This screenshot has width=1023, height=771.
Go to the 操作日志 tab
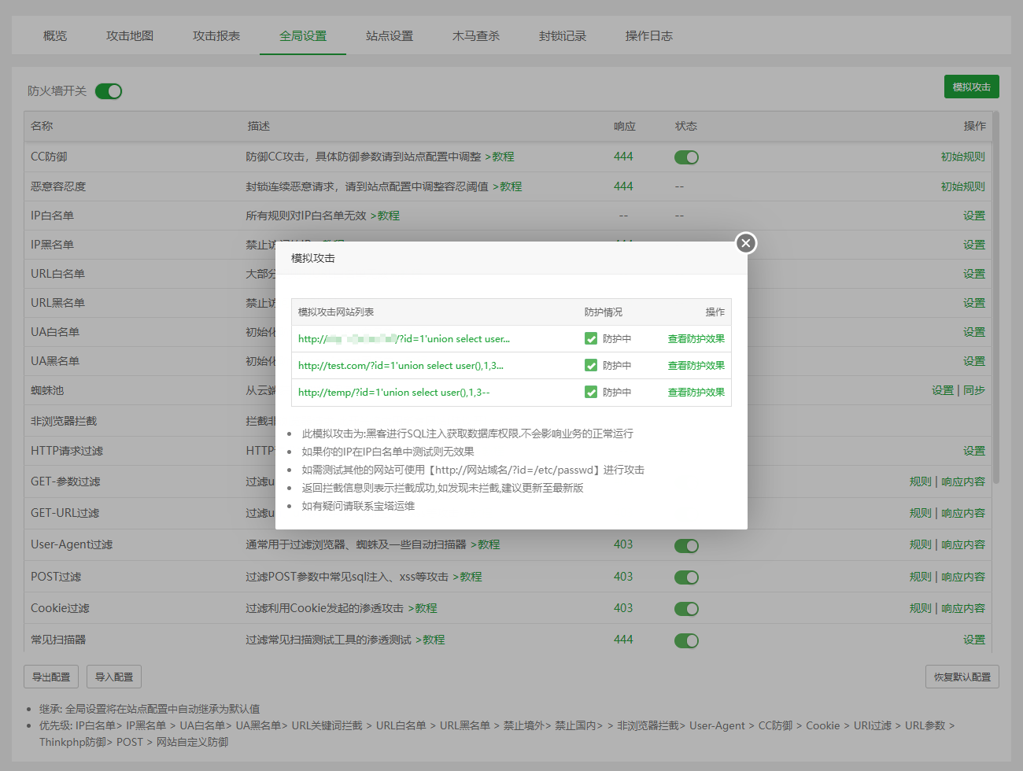coord(648,36)
